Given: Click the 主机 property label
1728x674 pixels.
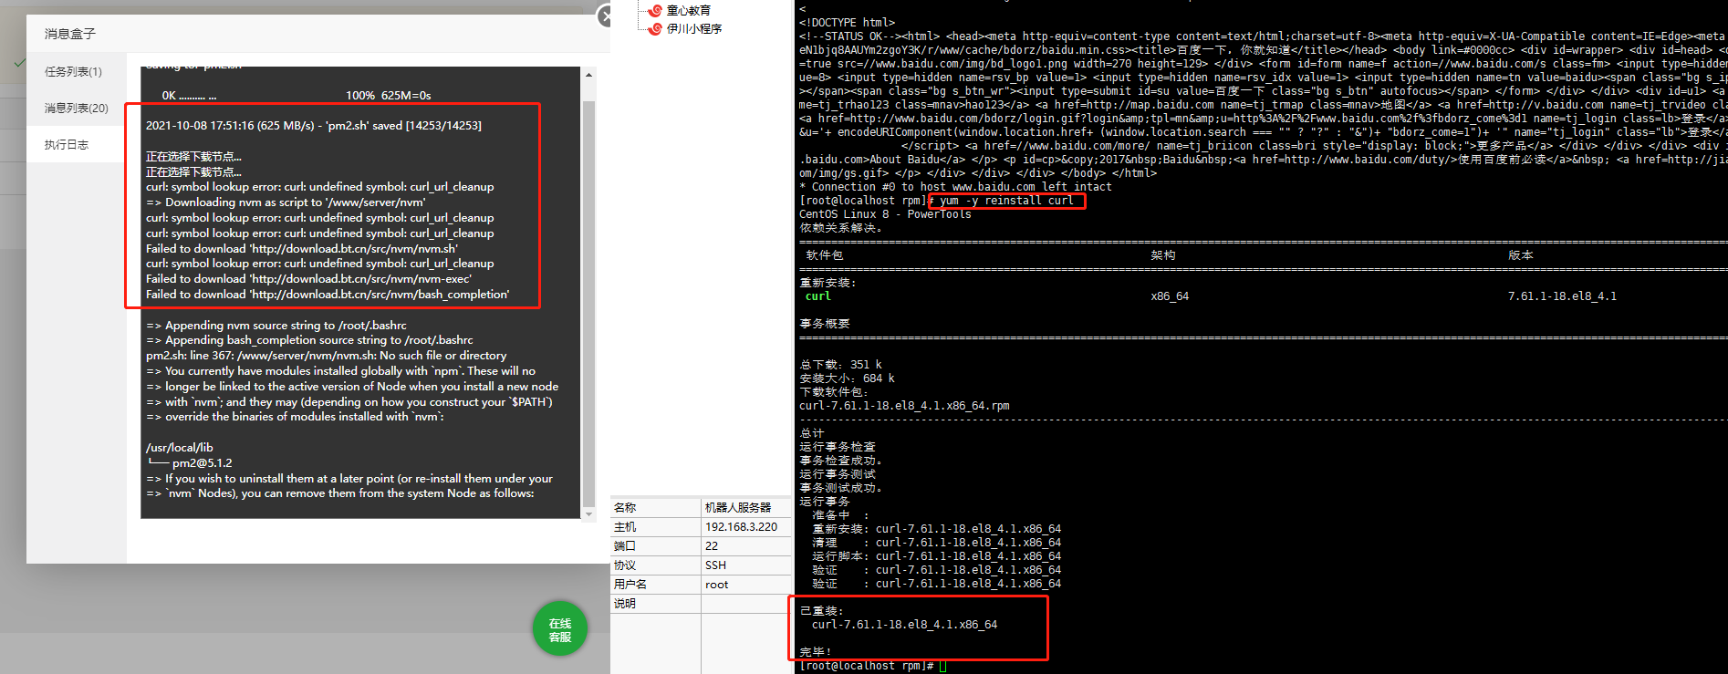Looking at the screenshot, I should coord(625,526).
